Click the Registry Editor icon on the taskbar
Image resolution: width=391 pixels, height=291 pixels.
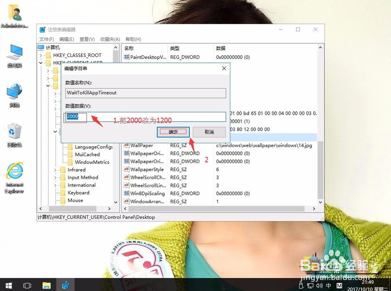[x=65, y=285]
